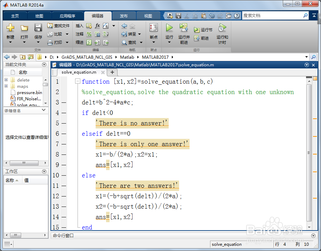The image size is (321, 251).
Task: Click the Advance button
Action: coord(201,38)
